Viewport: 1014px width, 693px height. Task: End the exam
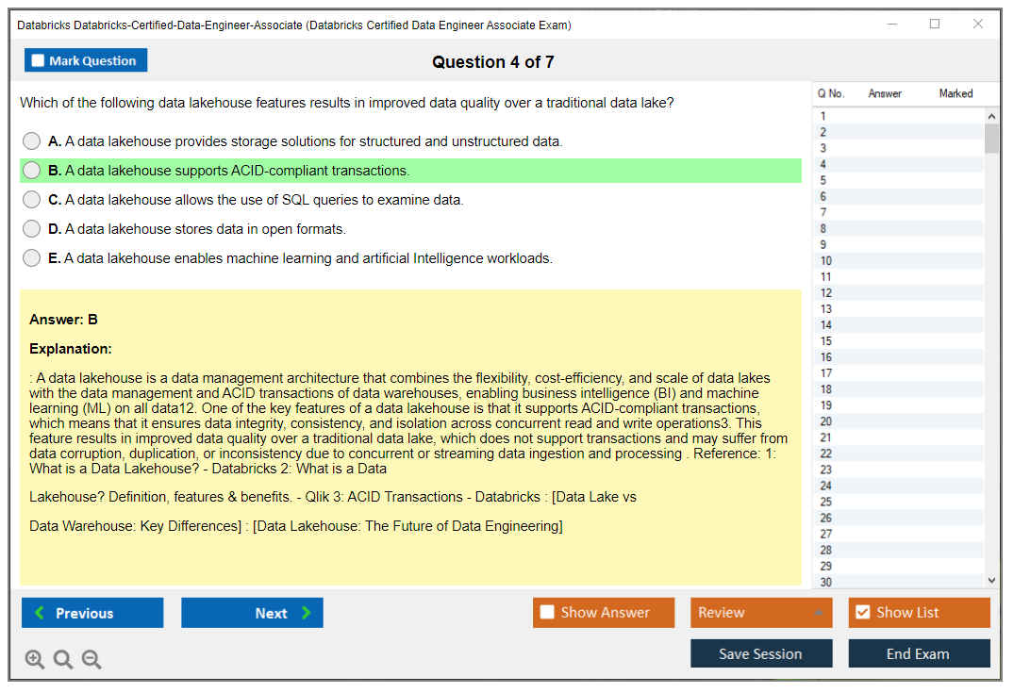(919, 653)
